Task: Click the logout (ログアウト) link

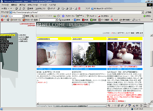Action: (x=121, y=33)
